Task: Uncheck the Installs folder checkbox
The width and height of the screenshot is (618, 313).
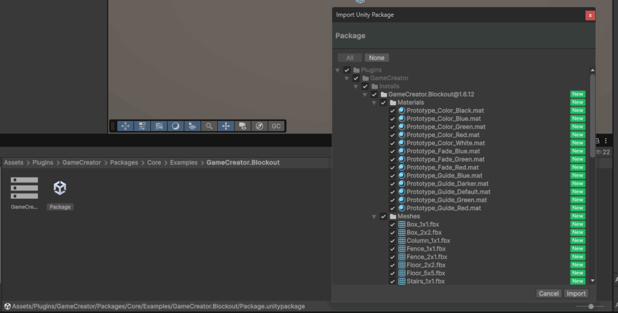Action: click(365, 86)
